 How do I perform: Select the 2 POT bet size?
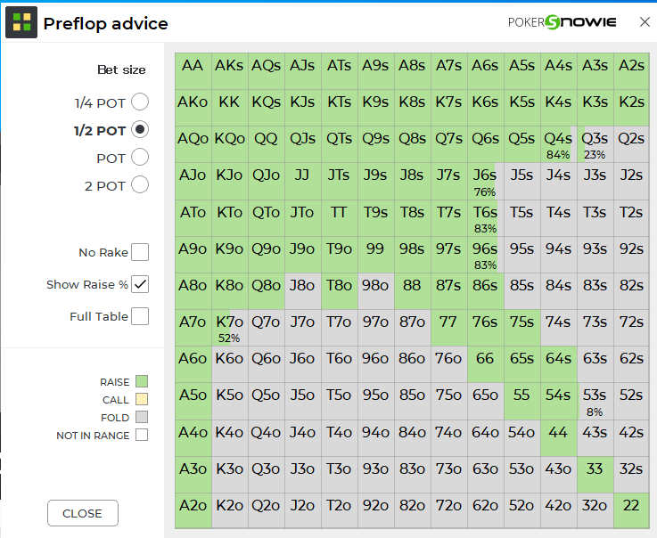tap(140, 185)
